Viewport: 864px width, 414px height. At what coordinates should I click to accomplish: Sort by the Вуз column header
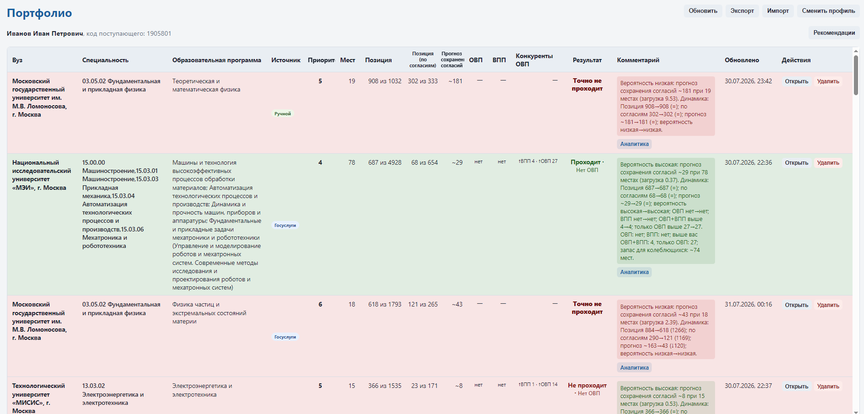pos(17,60)
